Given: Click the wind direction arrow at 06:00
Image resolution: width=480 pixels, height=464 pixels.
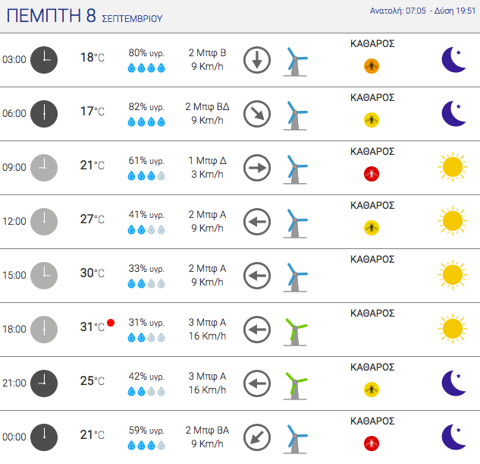Looking at the screenshot, I should click(x=257, y=114).
